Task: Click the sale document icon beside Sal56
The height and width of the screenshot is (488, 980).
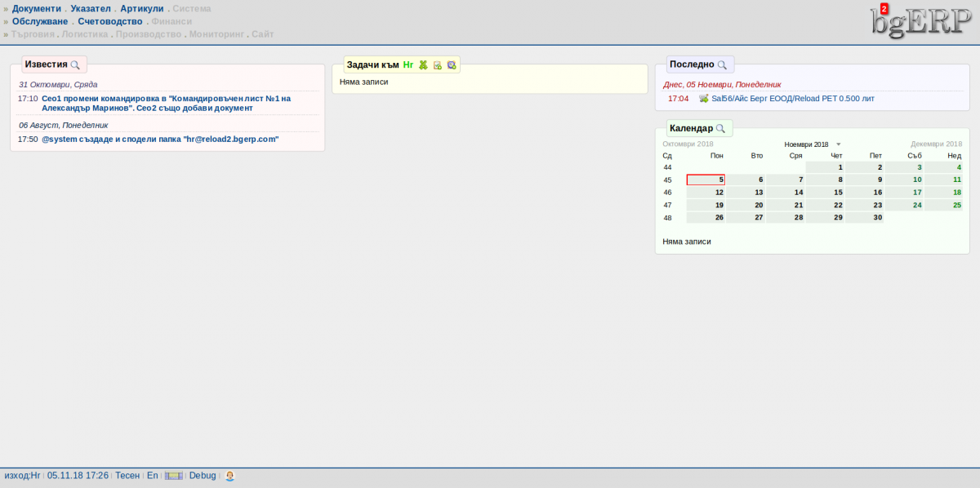Action: pos(704,99)
